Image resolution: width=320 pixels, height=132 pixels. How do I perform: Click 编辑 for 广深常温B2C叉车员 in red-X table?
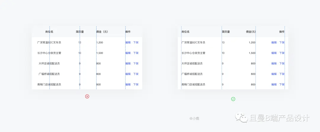128,42
